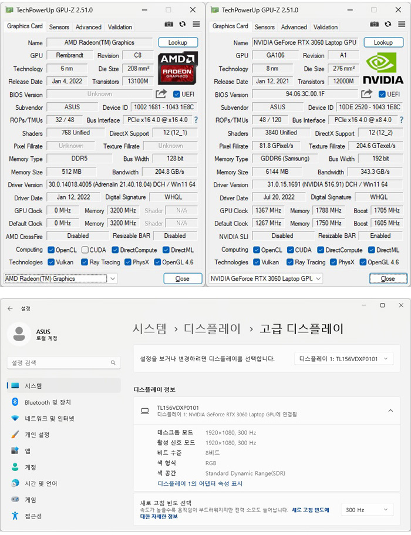
Task: Click 디스플레이 breadcrumb in Settings header
Action: point(212,328)
